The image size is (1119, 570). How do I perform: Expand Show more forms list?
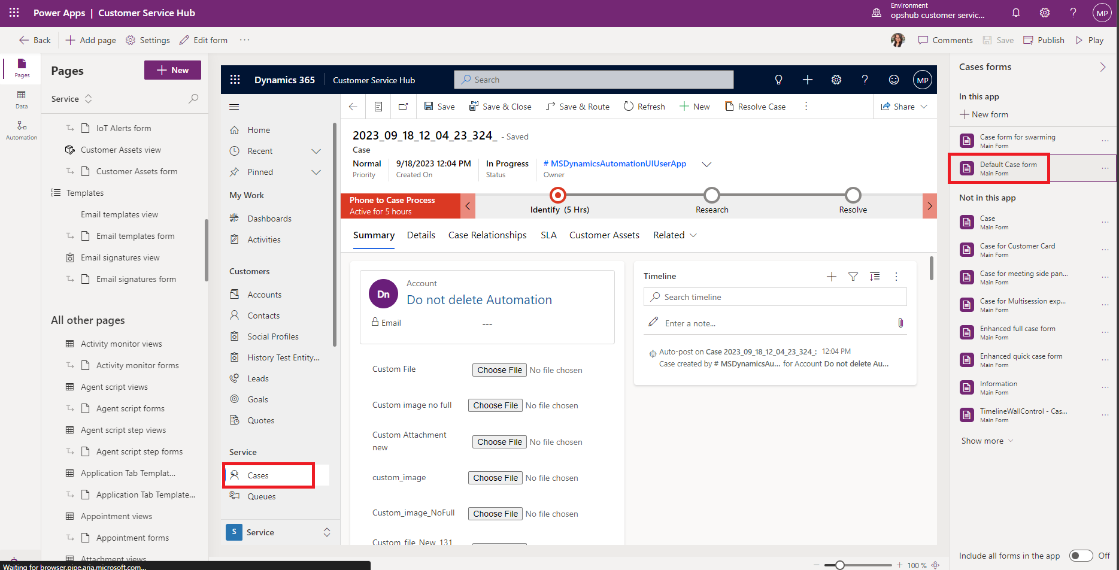coord(987,441)
